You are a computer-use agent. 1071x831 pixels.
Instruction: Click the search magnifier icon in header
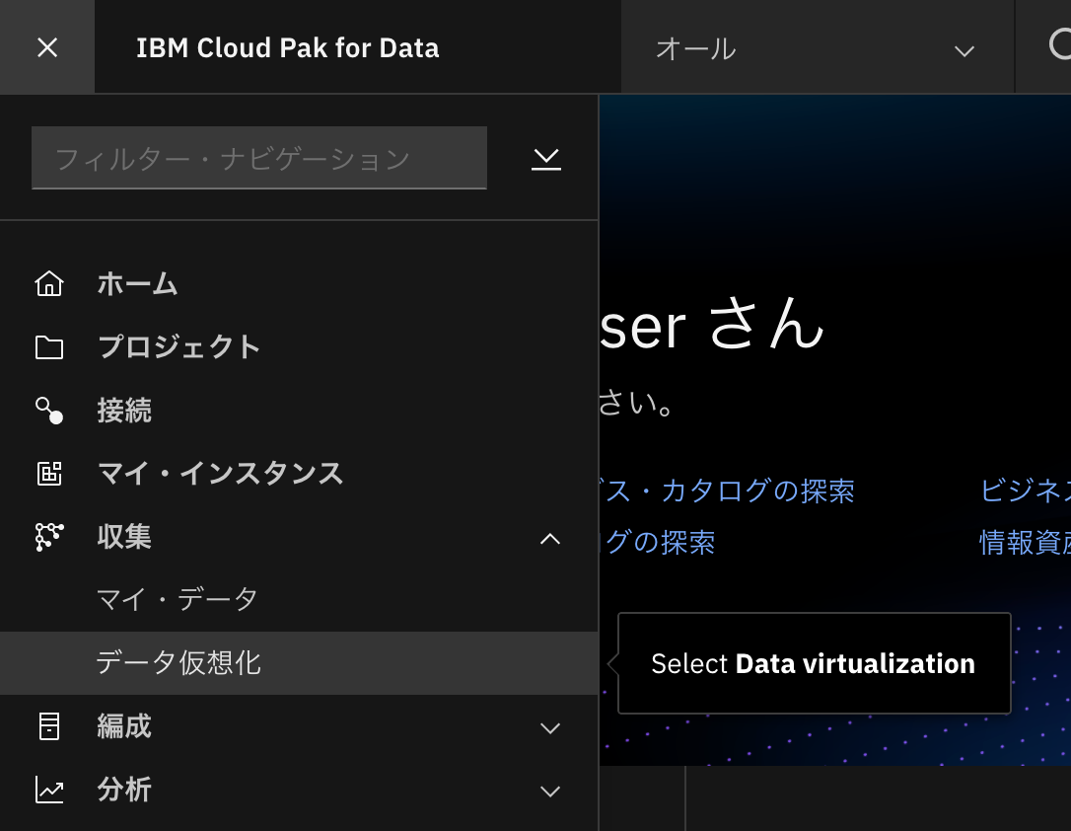click(x=1059, y=44)
